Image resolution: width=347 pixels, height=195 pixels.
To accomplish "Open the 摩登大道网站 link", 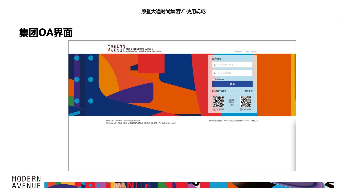I will (x=251, y=52).
